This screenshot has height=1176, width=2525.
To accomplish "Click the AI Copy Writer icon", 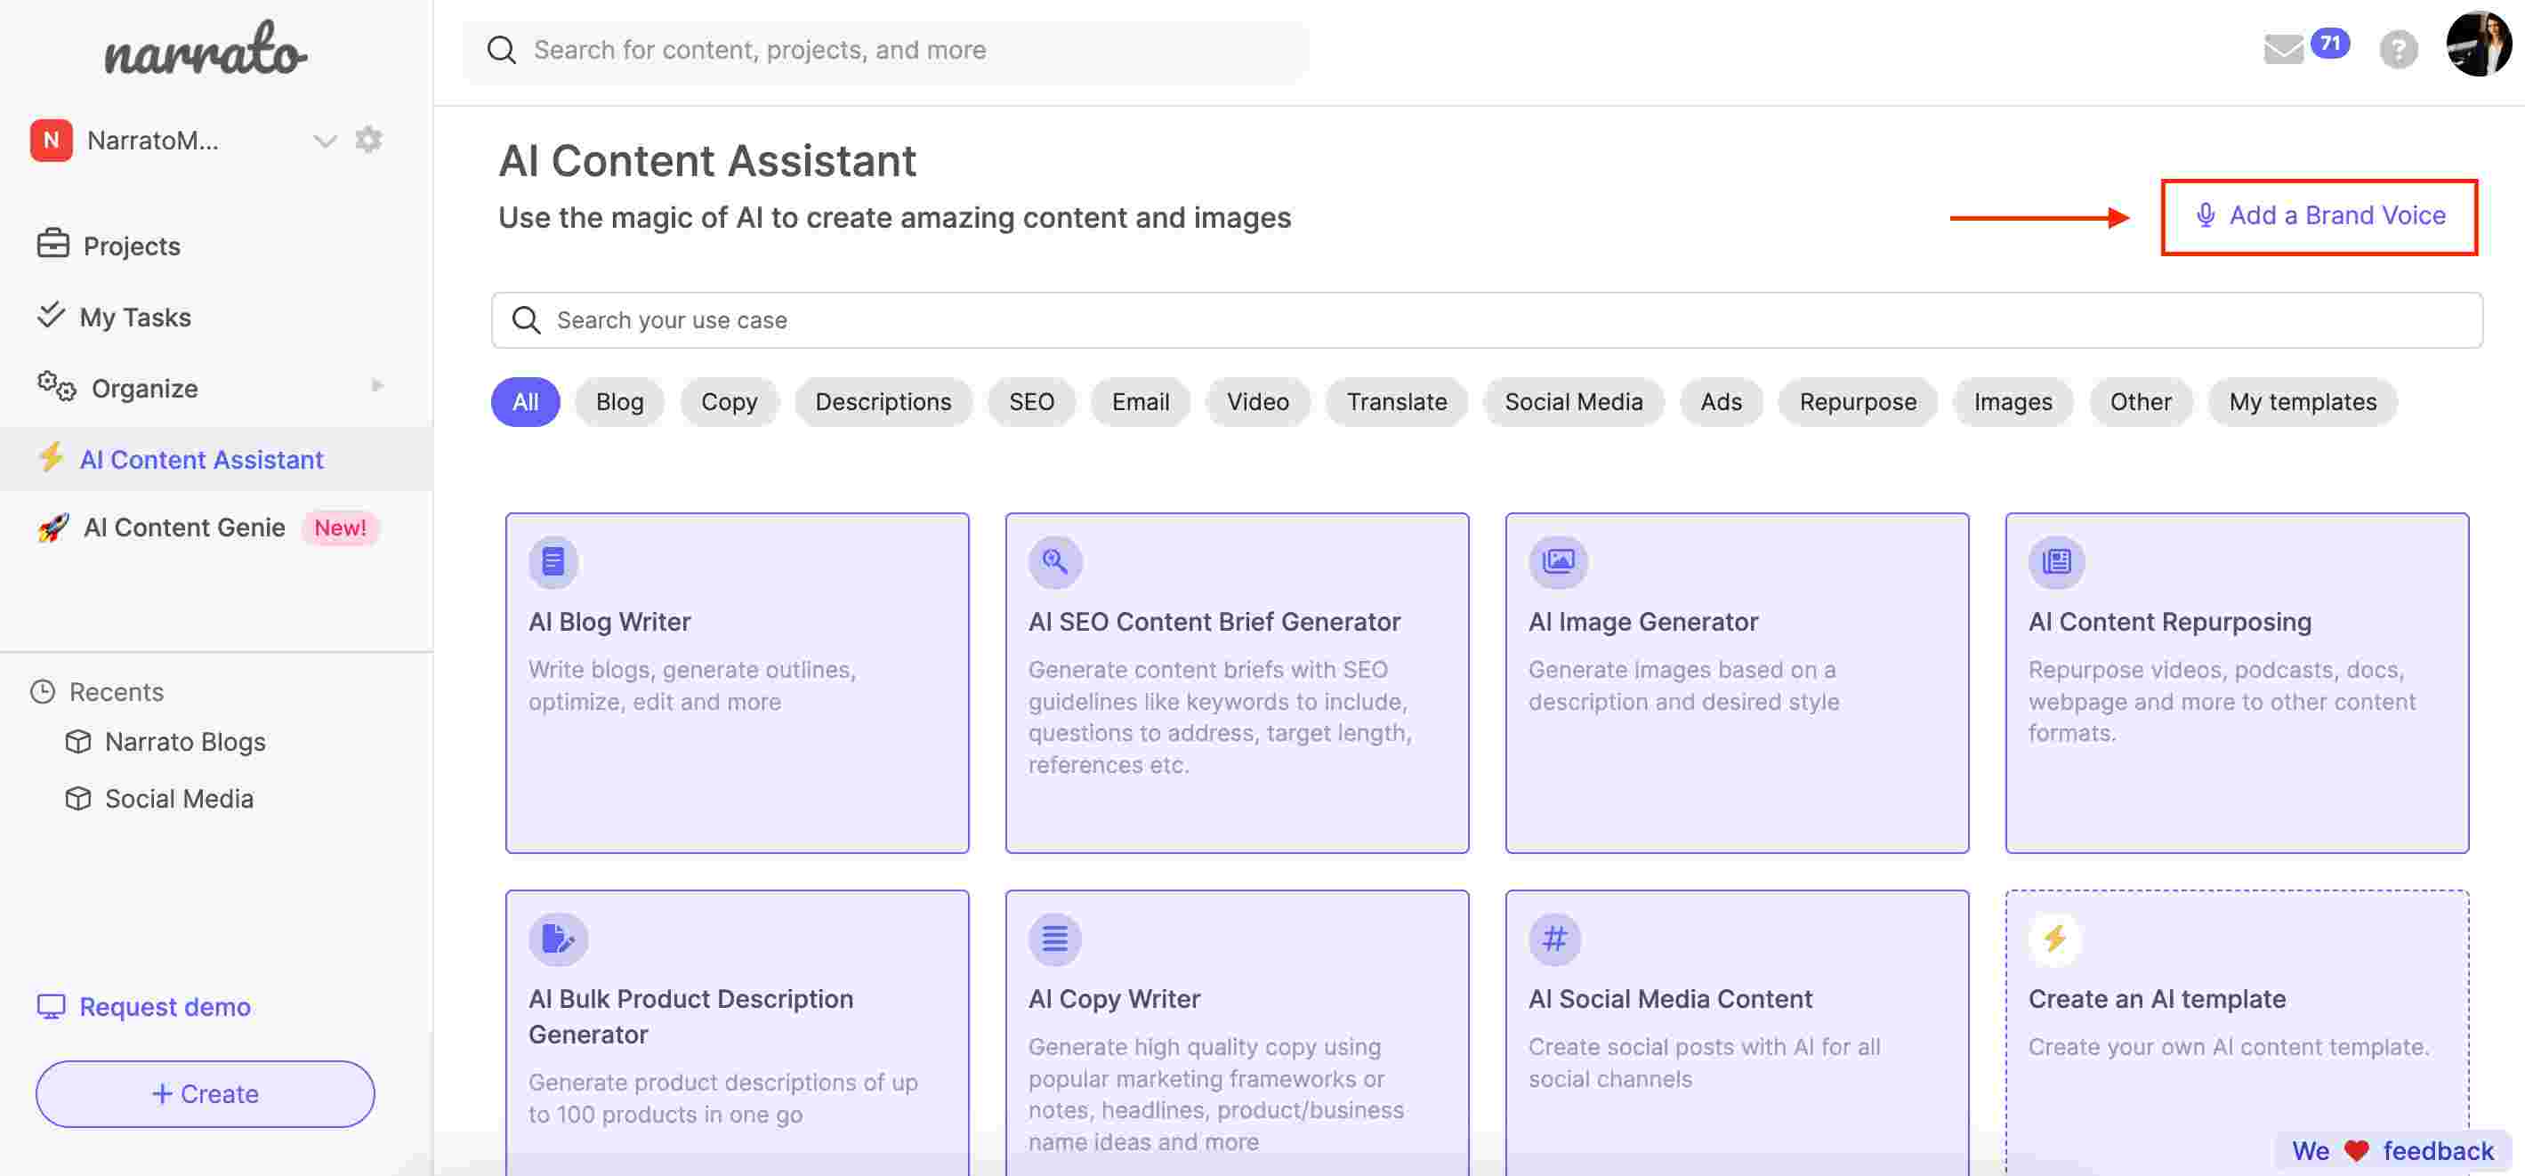I will coord(1055,938).
